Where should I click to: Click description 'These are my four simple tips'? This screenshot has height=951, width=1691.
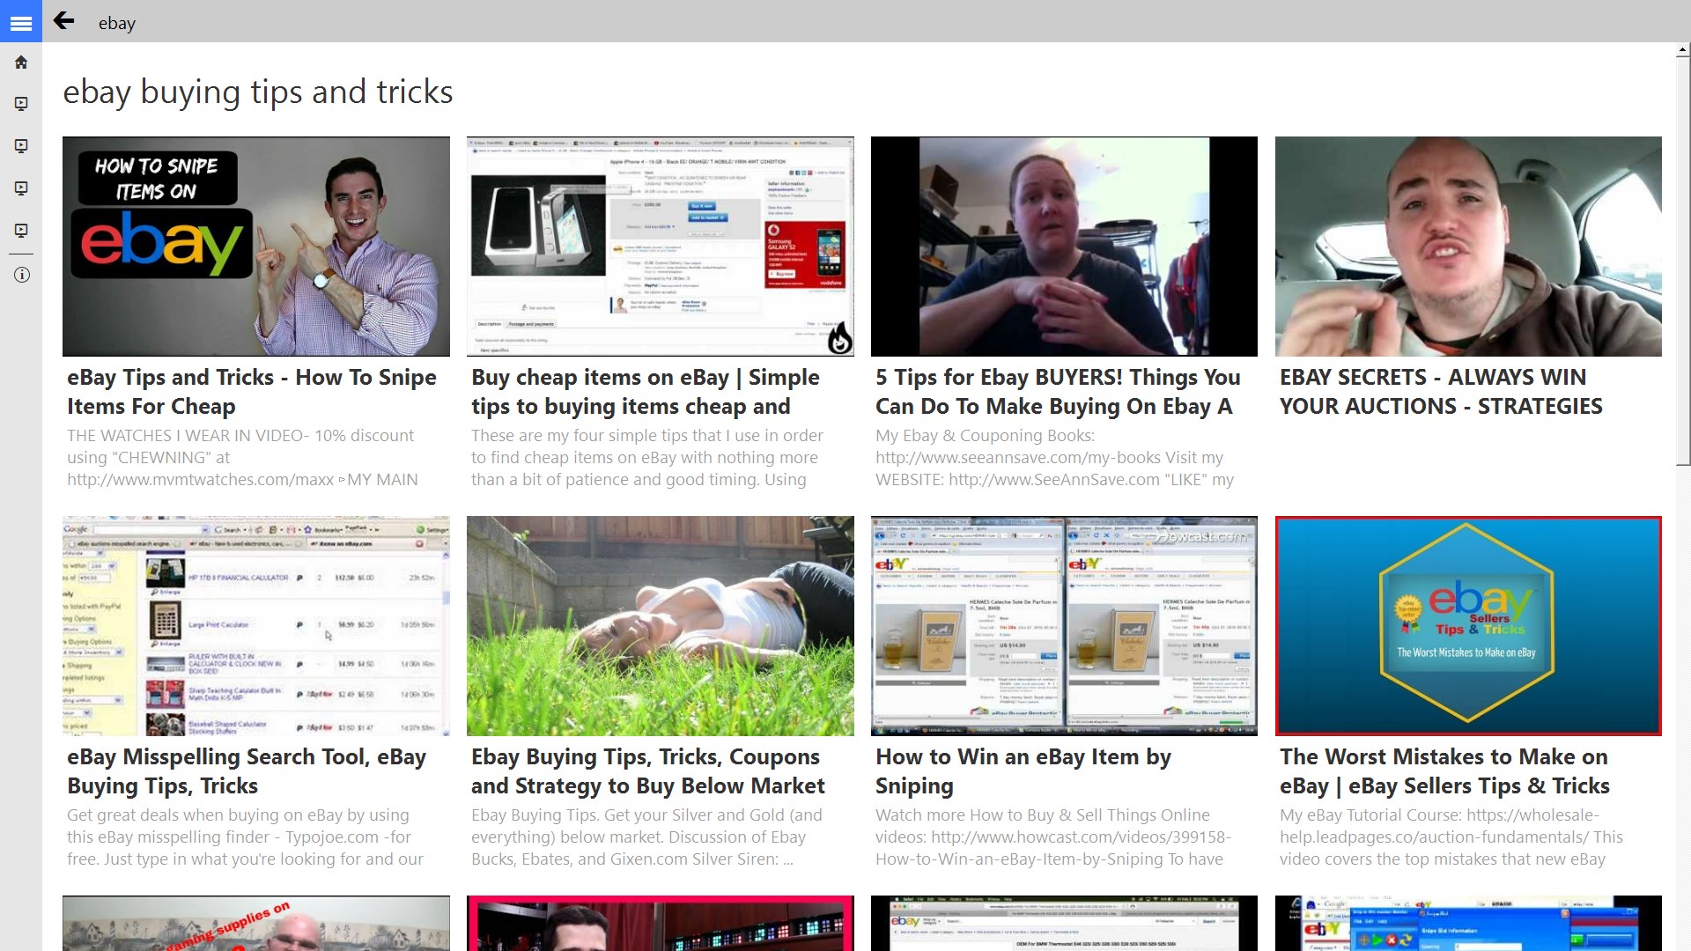click(x=647, y=458)
